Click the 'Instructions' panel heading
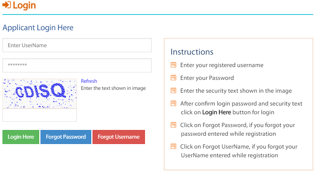This screenshot has height=173, width=316. click(192, 52)
